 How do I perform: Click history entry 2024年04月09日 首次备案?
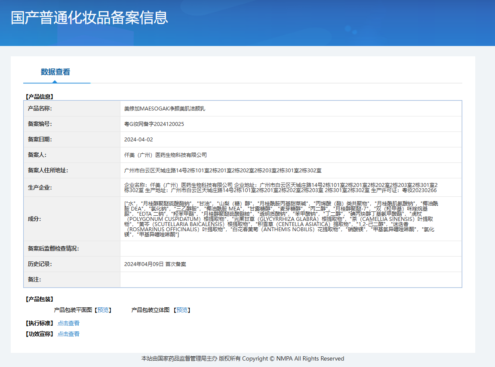coord(155,264)
